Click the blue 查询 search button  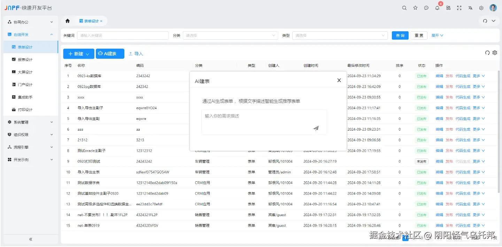pyautogui.click(x=400, y=35)
